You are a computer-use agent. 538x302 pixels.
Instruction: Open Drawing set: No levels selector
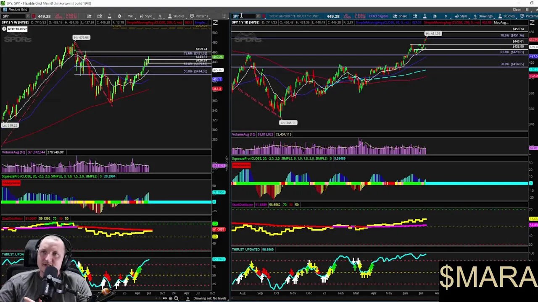click(x=210, y=298)
